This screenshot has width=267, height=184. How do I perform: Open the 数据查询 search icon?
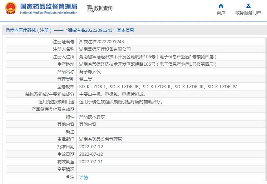tap(90, 9)
